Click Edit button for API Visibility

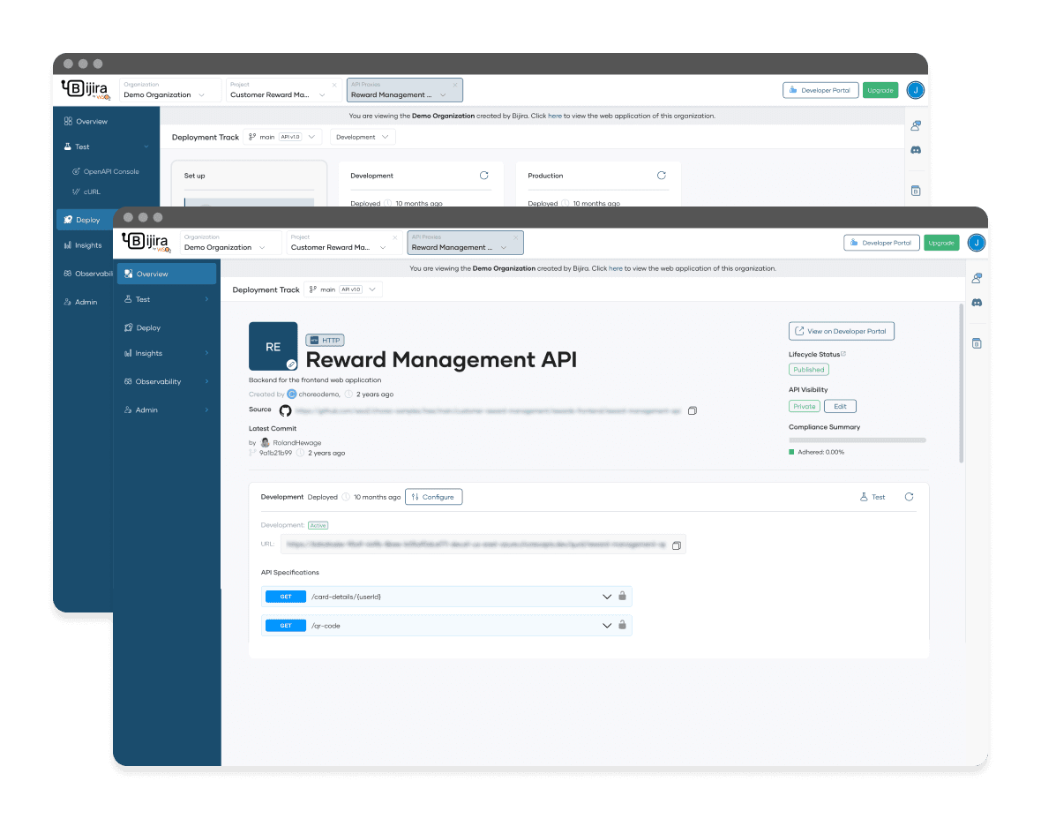[840, 406]
